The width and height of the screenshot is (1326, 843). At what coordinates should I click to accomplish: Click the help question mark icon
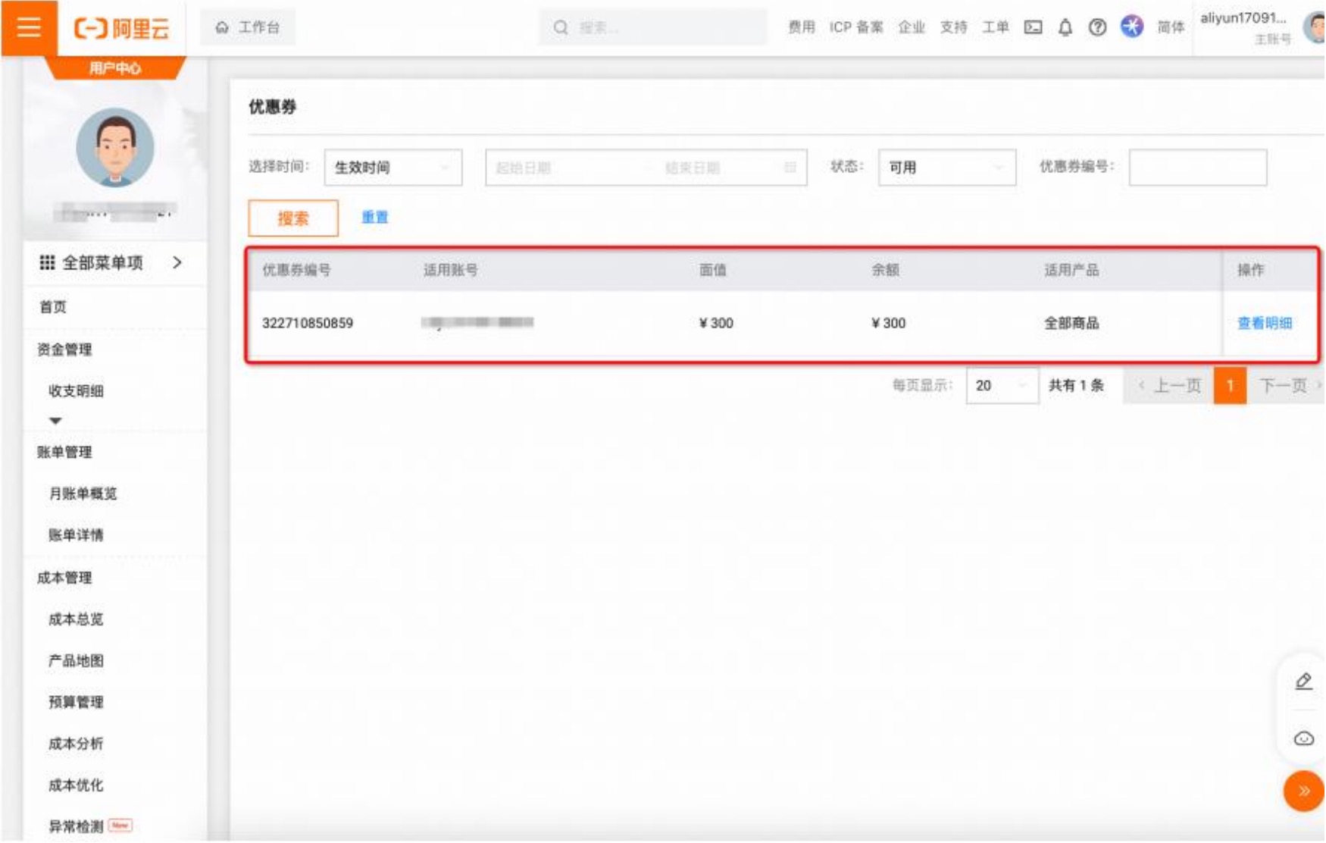[x=1096, y=27]
